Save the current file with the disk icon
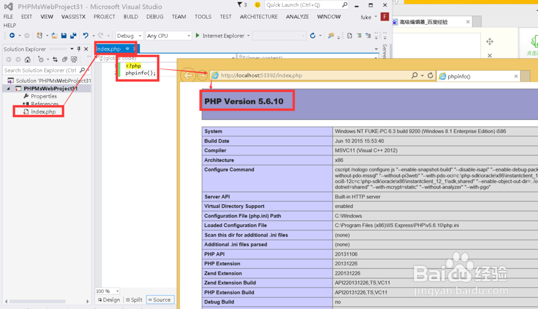Image resolution: width=538 pixels, height=309 pixels. point(64,35)
